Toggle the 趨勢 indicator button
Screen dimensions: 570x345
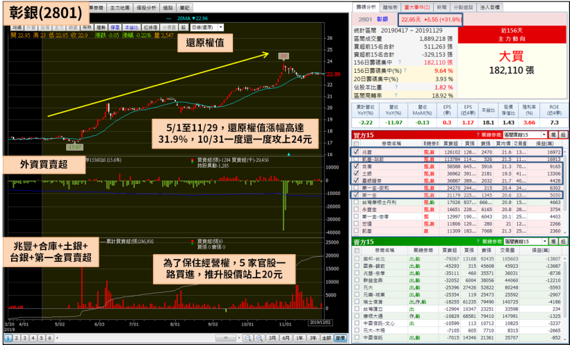point(101,28)
